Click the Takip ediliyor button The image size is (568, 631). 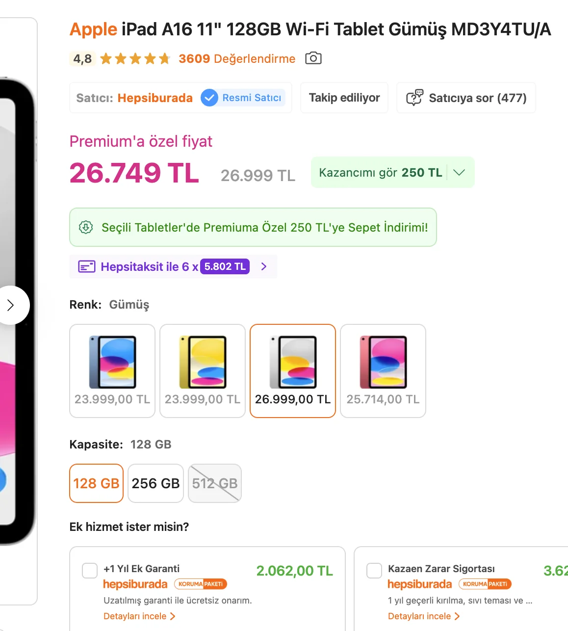pyautogui.click(x=344, y=98)
